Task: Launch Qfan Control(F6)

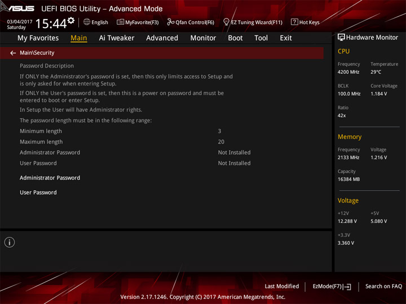Action: click(195, 23)
